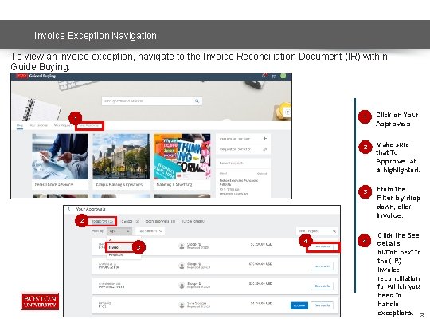Expand the Filter by Type dropdown
The width and height of the screenshot is (430, 323).
119,231
